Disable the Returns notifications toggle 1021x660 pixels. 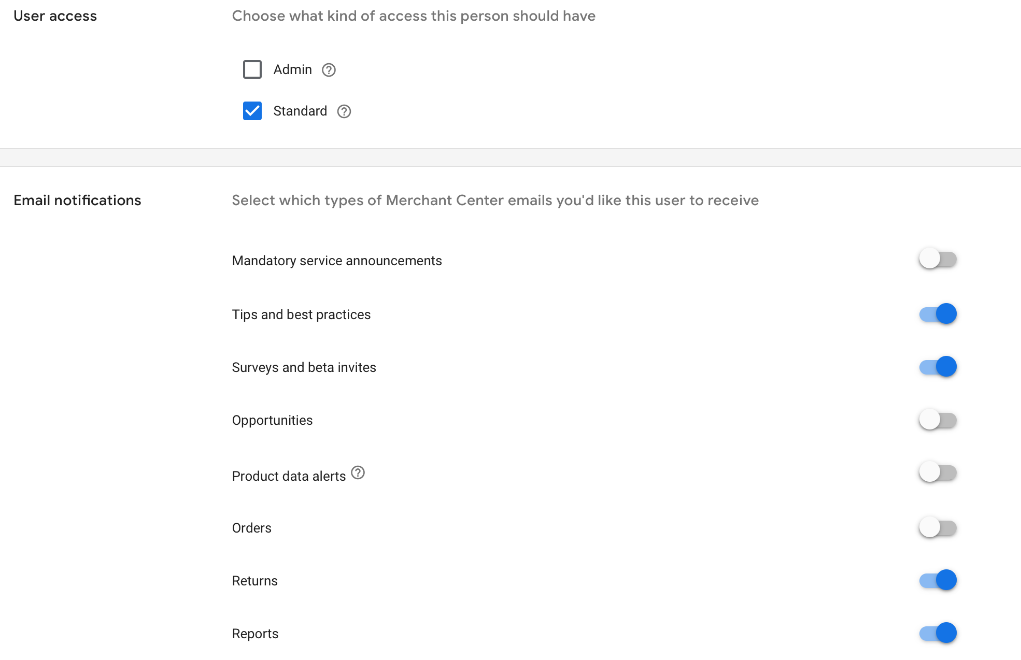938,580
